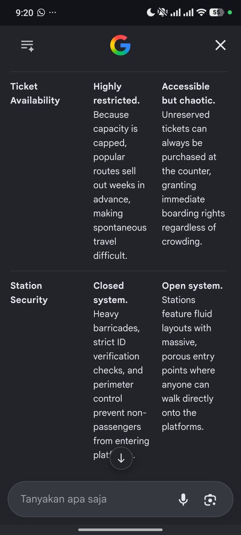Tap the battery indicator in status bar
This screenshot has height=535, width=241.
[216, 13]
